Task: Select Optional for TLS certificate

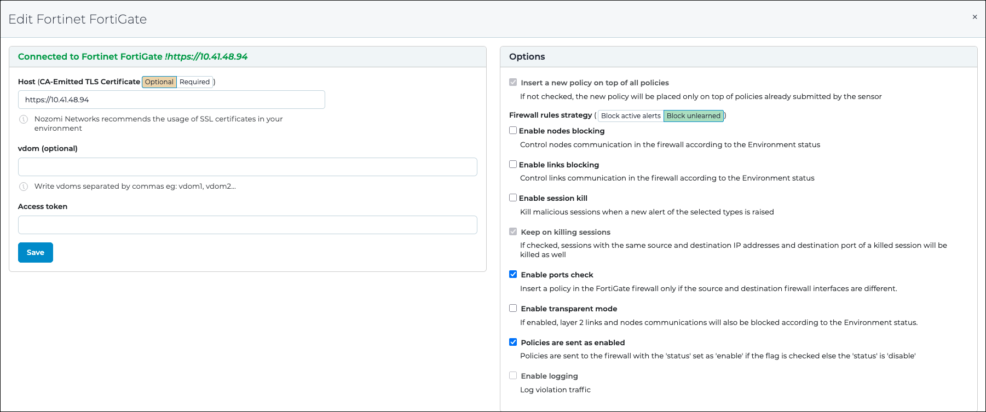Action: (159, 82)
